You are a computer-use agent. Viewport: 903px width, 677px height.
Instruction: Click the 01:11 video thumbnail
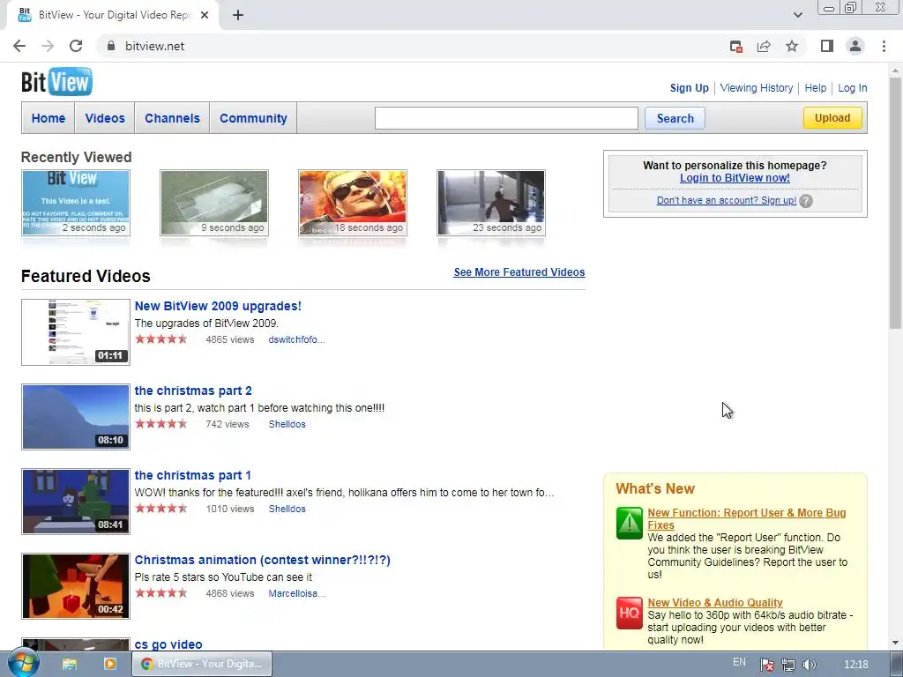click(76, 332)
